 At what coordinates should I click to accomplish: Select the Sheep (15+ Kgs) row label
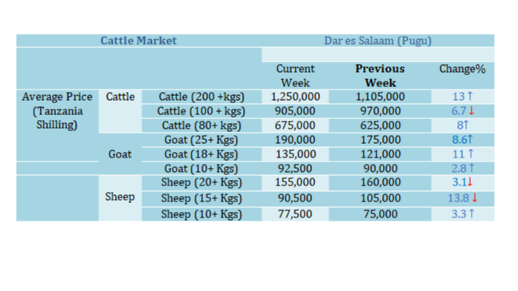coord(201,198)
